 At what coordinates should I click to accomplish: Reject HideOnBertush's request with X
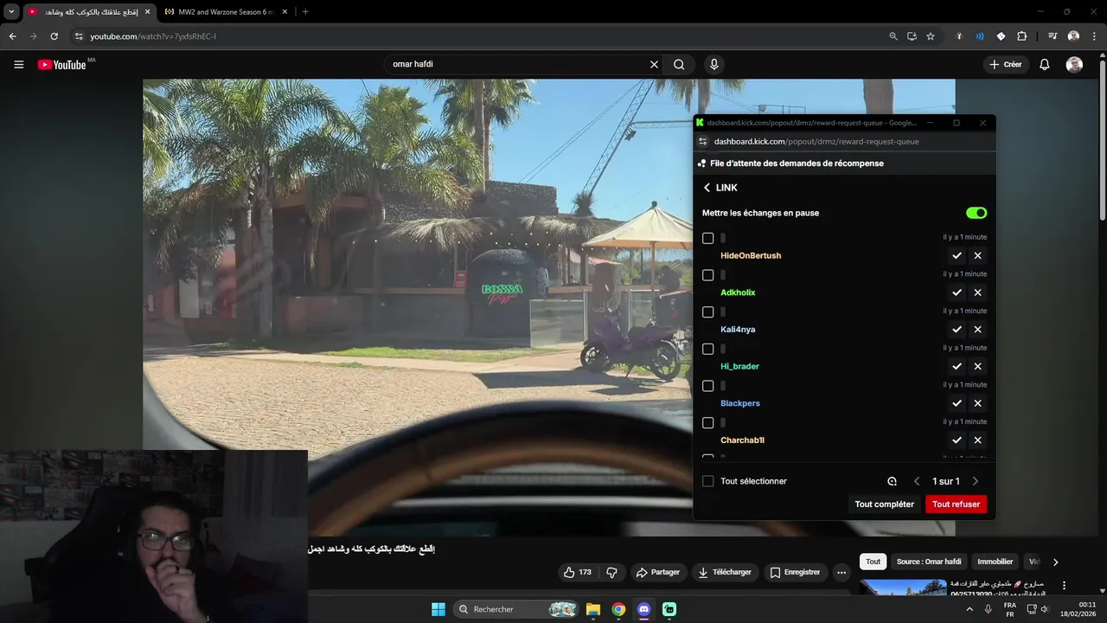click(977, 255)
